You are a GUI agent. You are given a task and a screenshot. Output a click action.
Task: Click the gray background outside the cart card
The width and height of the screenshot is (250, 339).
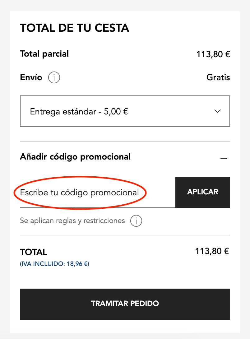(5, 156)
